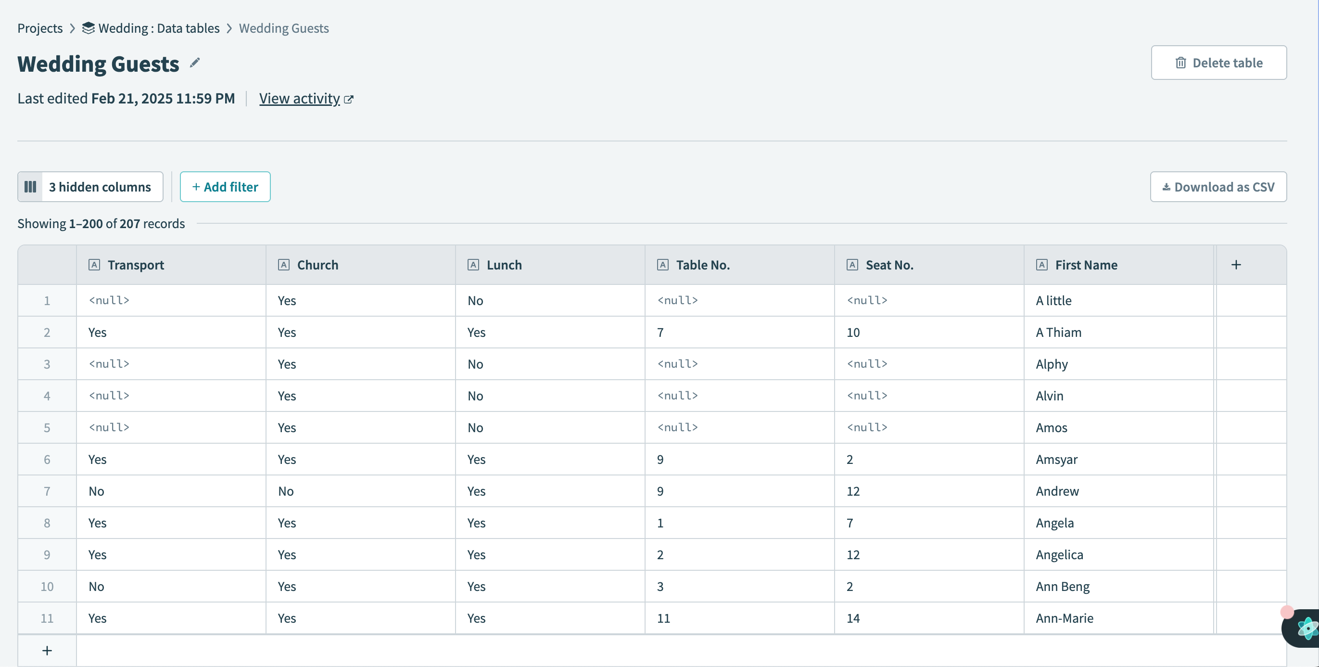Click the text-type icon on First Name column
The image size is (1319, 667).
point(1042,265)
